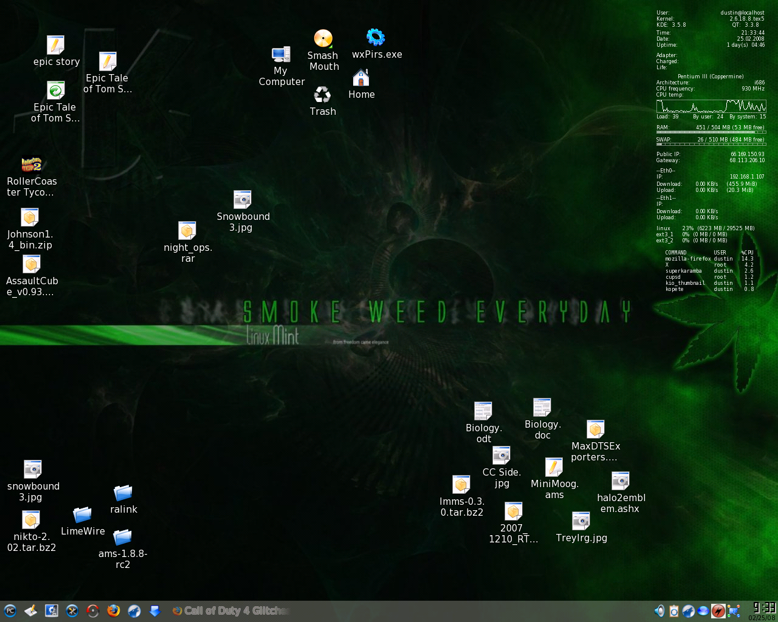Open the network connections tray icon

pos(734,611)
